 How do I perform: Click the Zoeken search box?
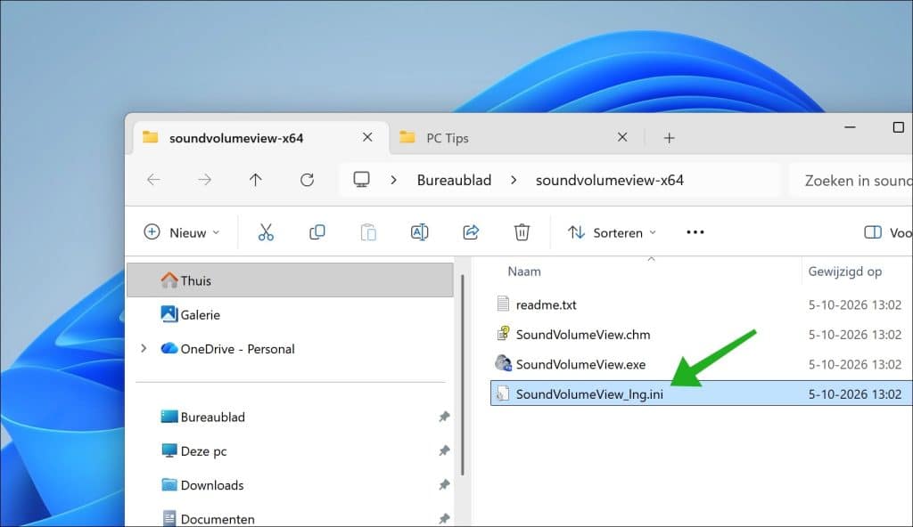pos(851,181)
